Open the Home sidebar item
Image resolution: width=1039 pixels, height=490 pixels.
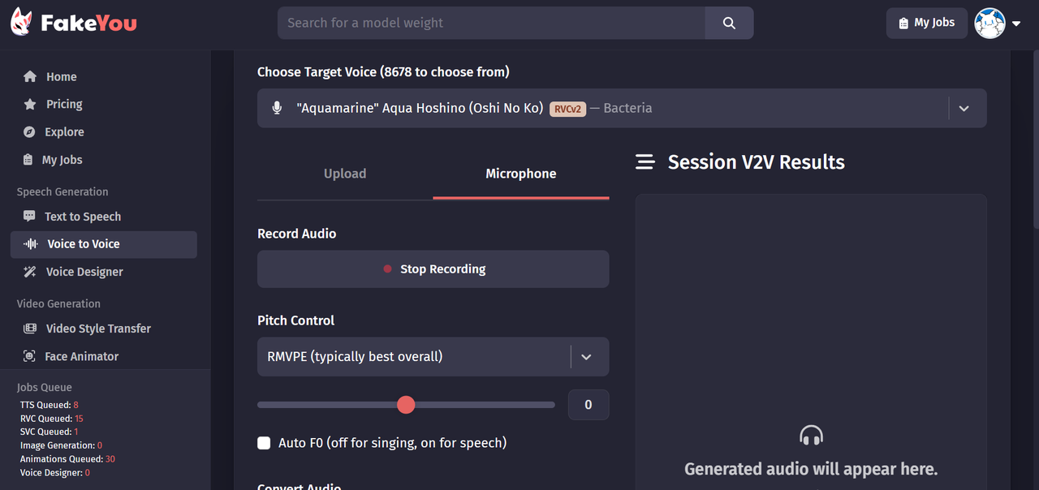(61, 77)
